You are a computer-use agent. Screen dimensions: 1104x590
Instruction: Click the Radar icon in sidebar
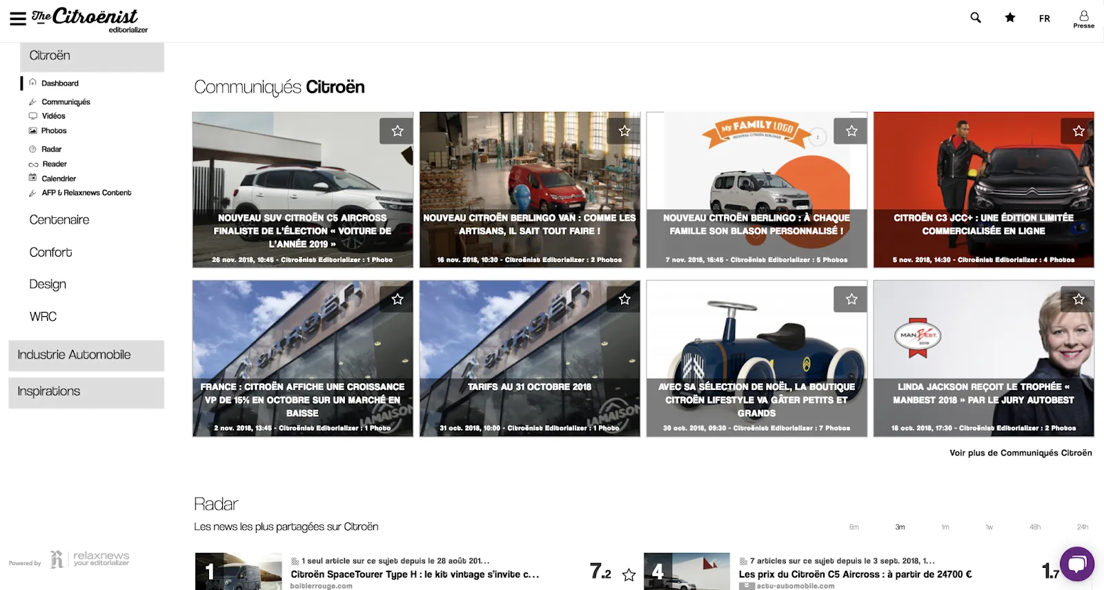[x=32, y=149]
